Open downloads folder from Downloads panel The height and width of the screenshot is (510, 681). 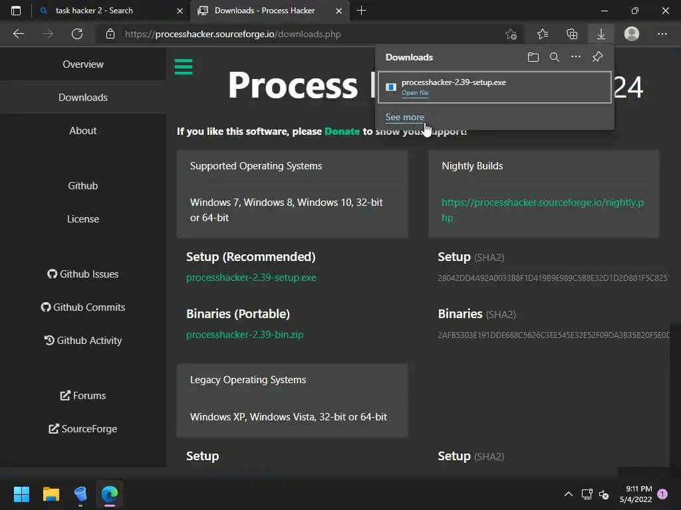pos(533,57)
